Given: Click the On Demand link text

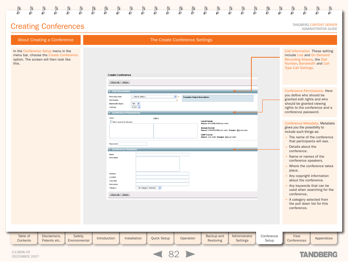Looking at the screenshot, I should [x=320, y=55].
